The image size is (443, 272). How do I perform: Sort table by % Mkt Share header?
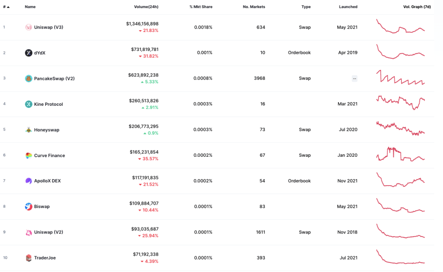pos(201,7)
